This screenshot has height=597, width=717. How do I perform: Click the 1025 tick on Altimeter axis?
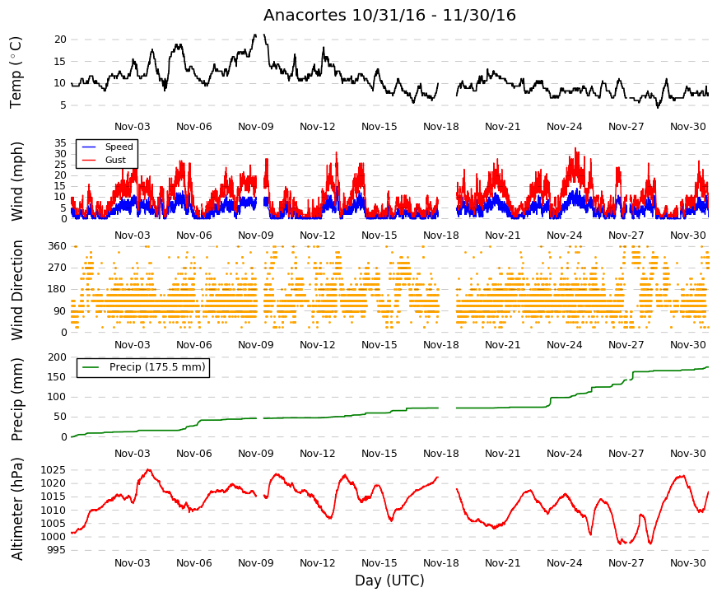(54, 470)
